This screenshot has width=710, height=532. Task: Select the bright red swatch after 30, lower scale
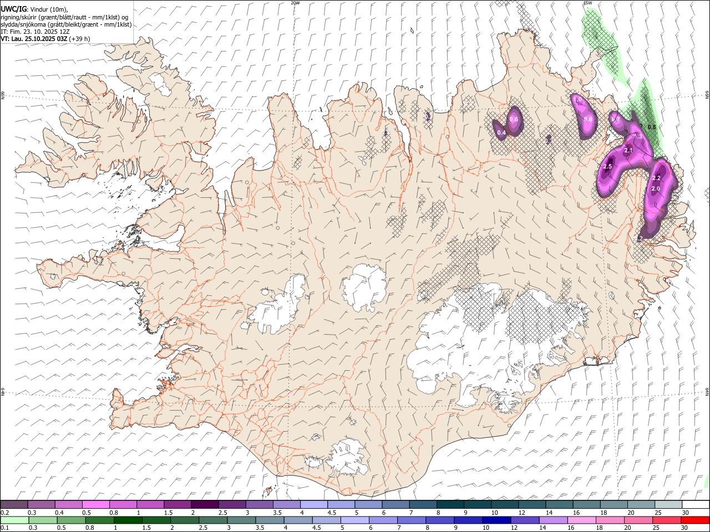[x=695, y=520]
